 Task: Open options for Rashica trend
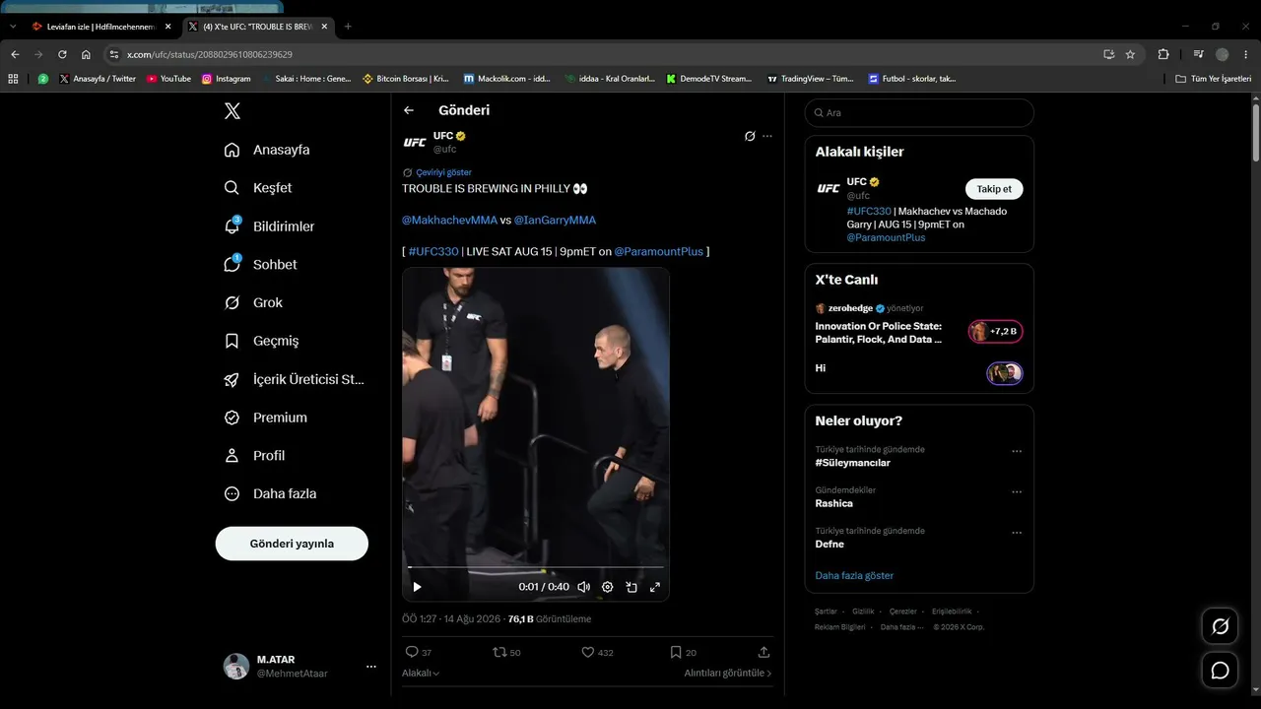(x=1017, y=491)
